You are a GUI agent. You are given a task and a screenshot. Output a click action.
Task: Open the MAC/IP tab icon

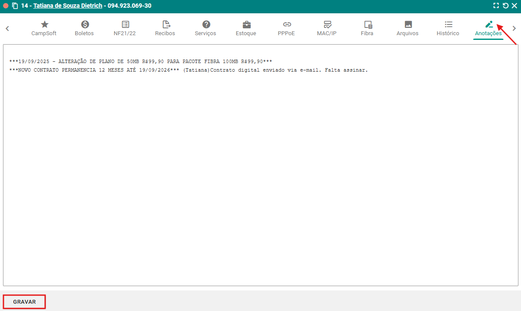(x=327, y=24)
